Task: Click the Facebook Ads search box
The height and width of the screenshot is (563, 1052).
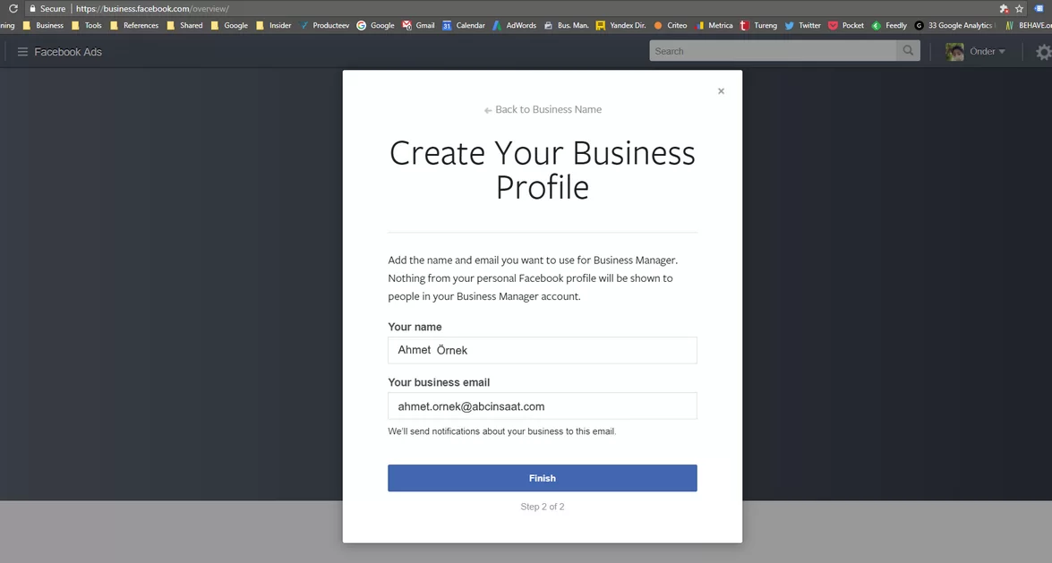Action: (x=773, y=51)
